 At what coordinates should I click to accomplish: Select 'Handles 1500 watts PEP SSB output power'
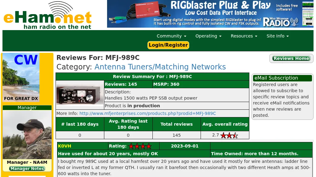(x=151, y=98)
